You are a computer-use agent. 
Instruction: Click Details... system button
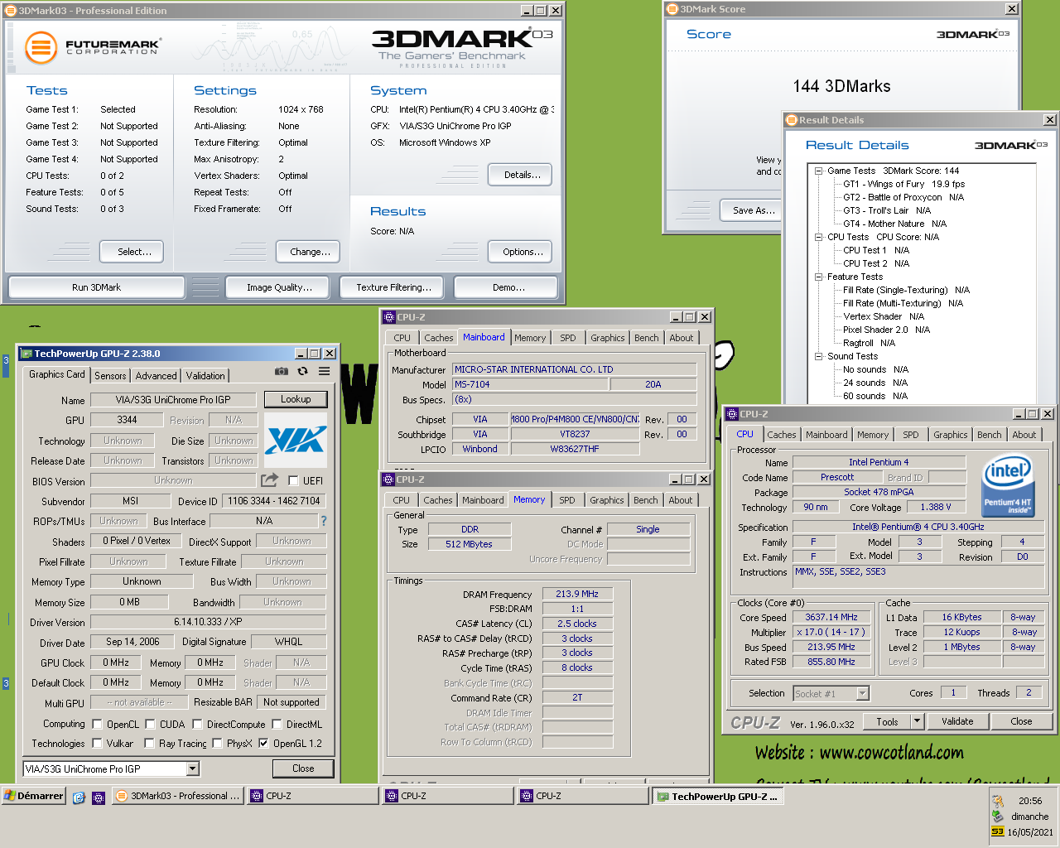click(x=522, y=175)
